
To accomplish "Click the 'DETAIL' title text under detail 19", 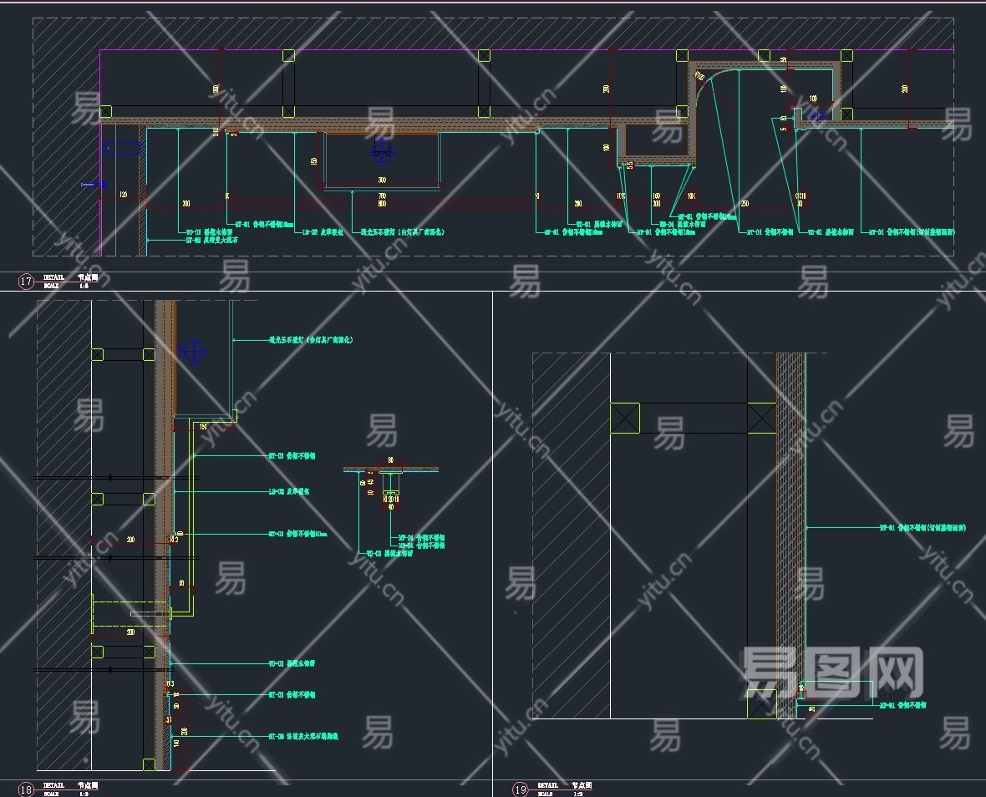I will pos(547,785).
